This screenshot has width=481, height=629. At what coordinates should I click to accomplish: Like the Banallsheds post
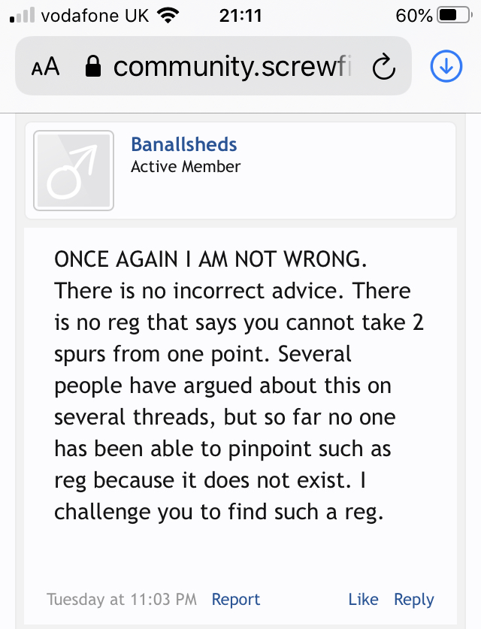click(363, 599)
